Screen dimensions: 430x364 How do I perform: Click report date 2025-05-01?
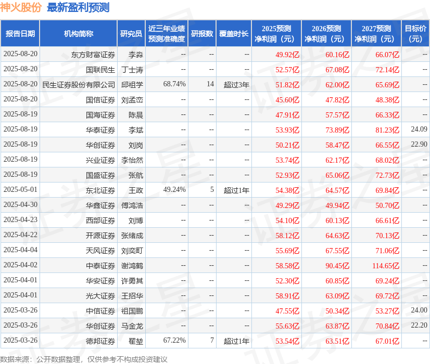click(x=21, y=189)
